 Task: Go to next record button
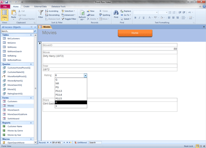(x=64, y=142)
